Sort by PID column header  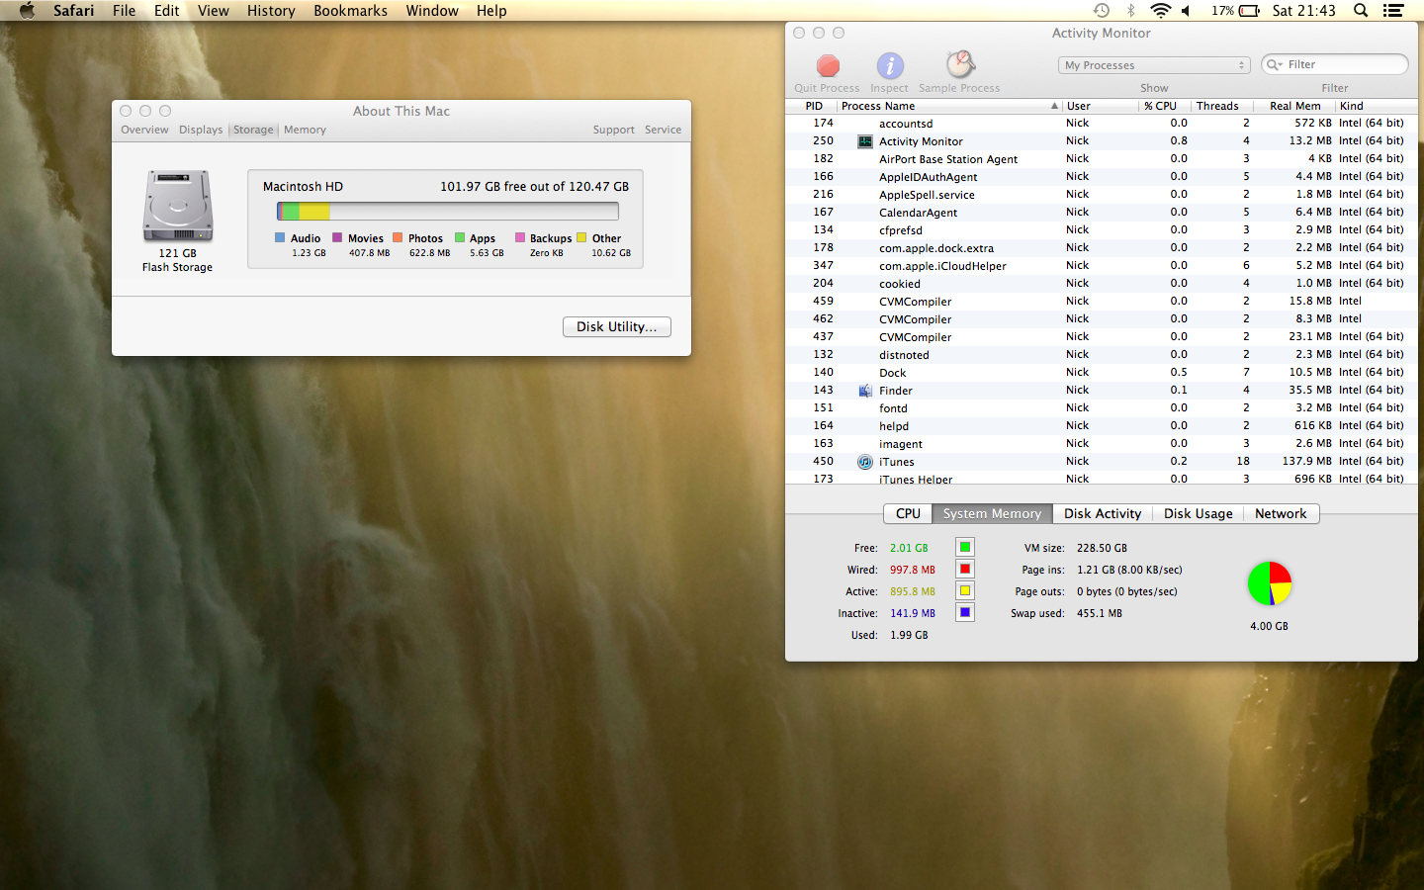coord(814,106)
